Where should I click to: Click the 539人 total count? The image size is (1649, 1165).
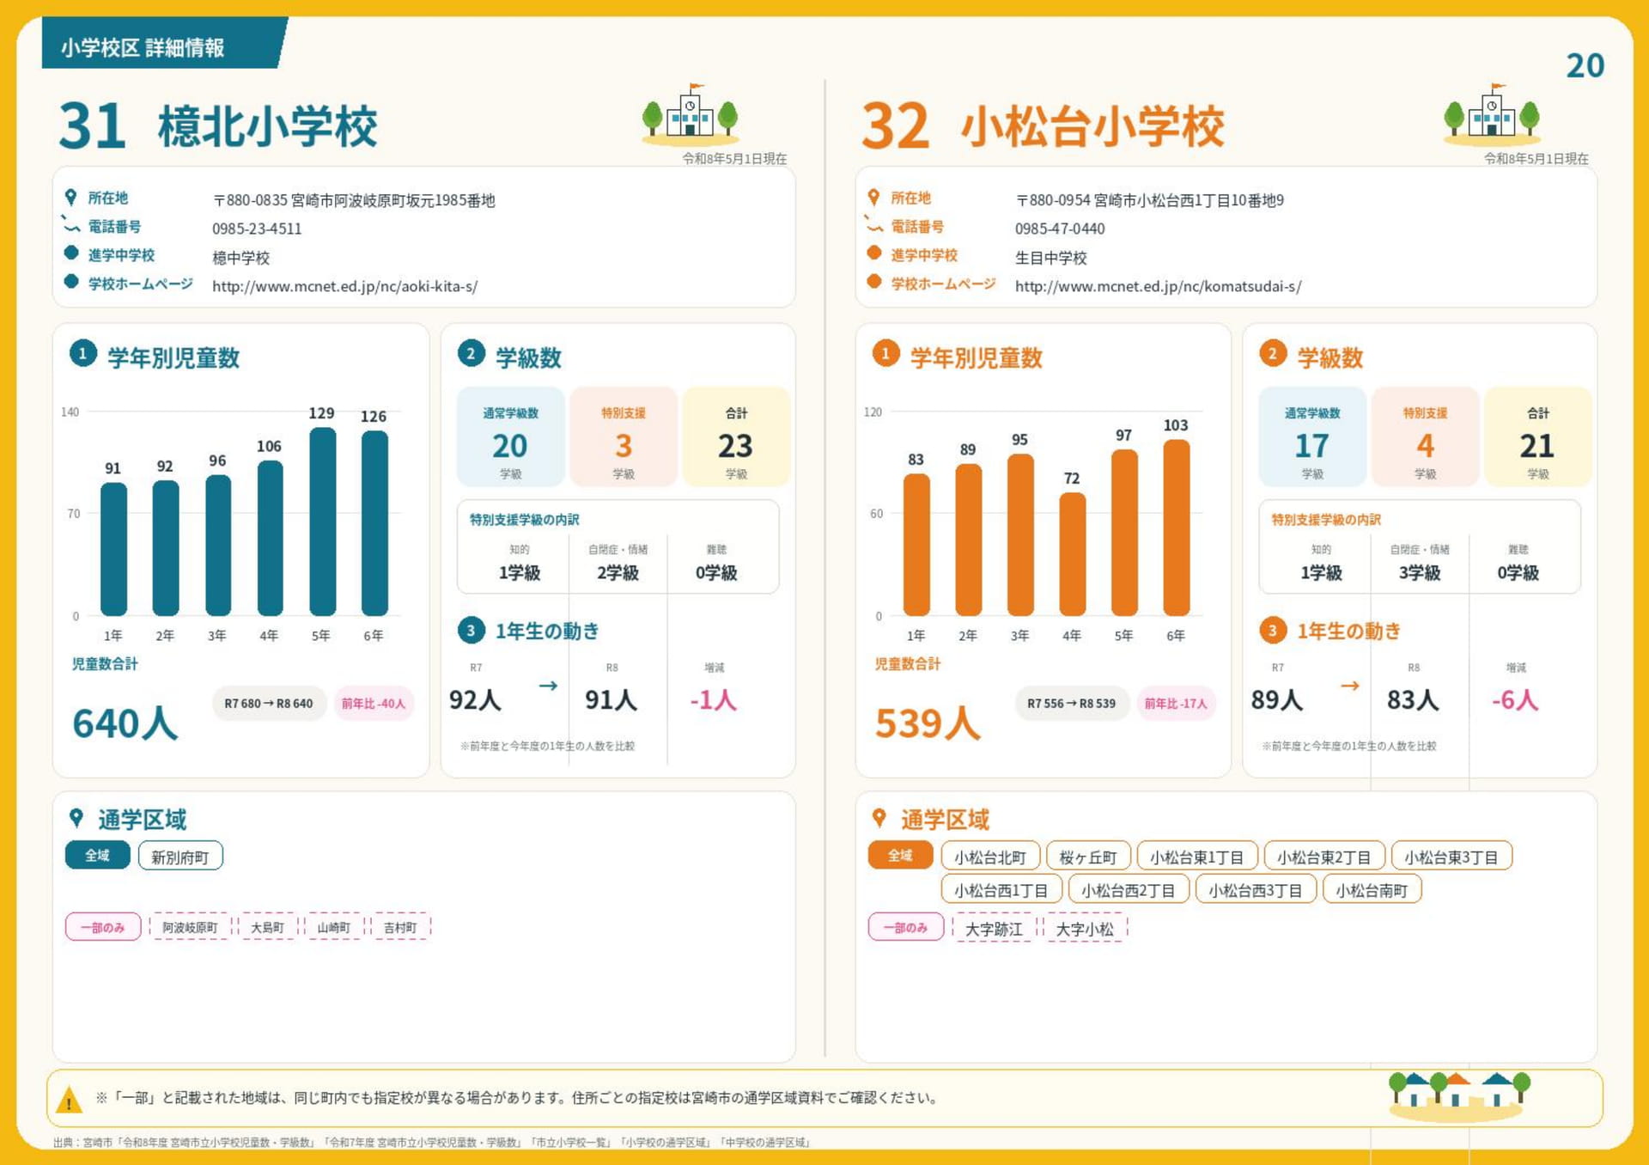pyautogui.click(x=928, y=723)
